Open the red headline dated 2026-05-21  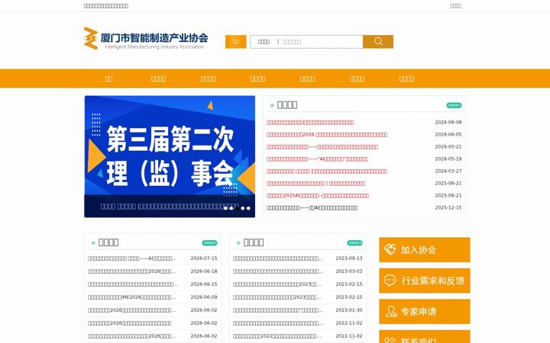(x=322, y=147)
